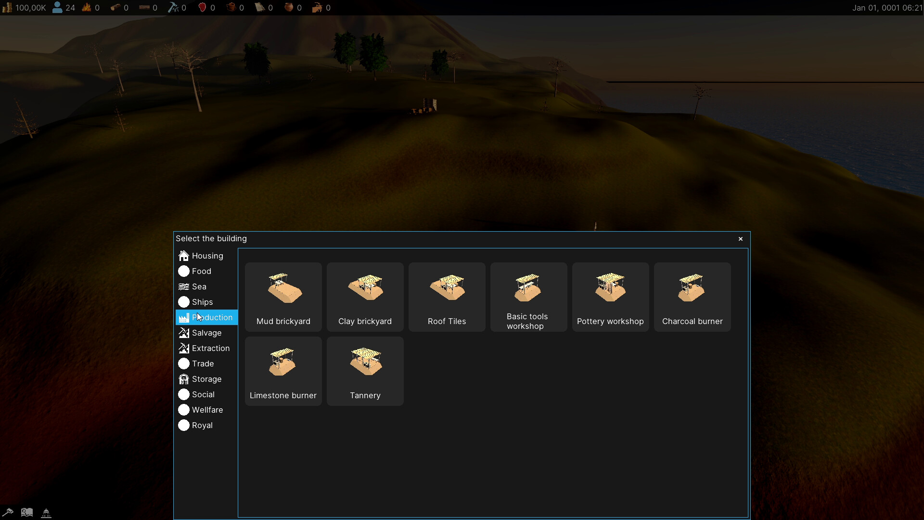This screenshot has width=924, height=520.
Task: Click the fire resource icon
Action: coord(87,8)
